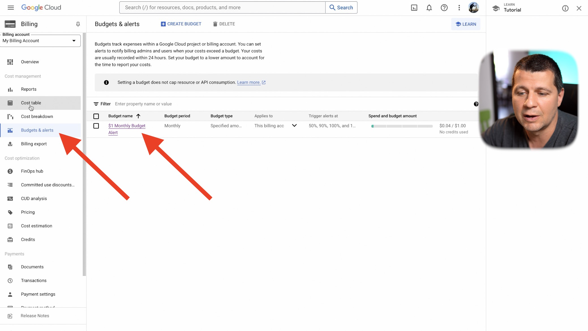The width and height of the screenshot is (588, 331).
Task: Toggle the select-all checkbox in table header
Action: (96, 116)
